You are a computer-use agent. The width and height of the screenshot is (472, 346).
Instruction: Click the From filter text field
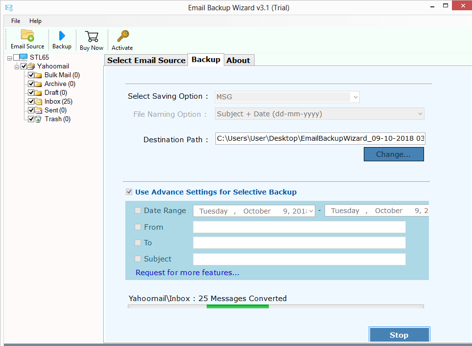click(x=299, y=227)
